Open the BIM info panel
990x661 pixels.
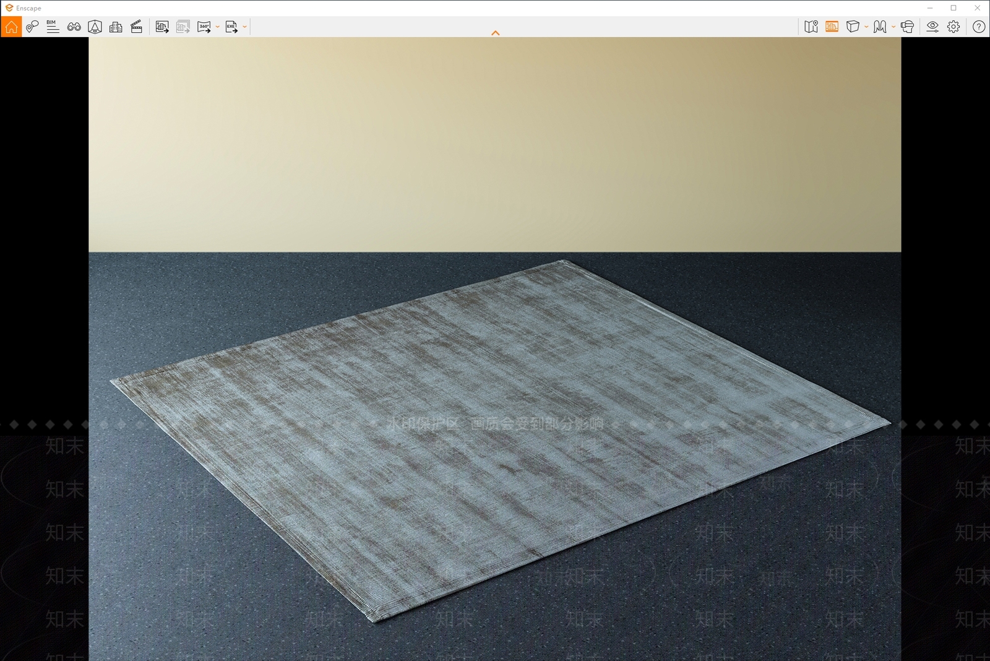point(53,27)
